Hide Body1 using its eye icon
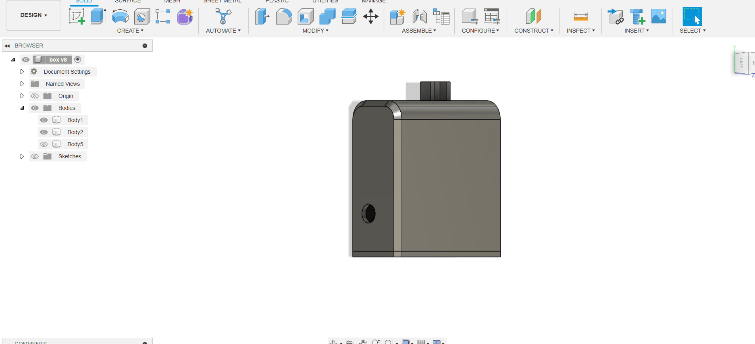Image resolution: width=755 pixels, height=344 pixels. click(x=44, y=120)
